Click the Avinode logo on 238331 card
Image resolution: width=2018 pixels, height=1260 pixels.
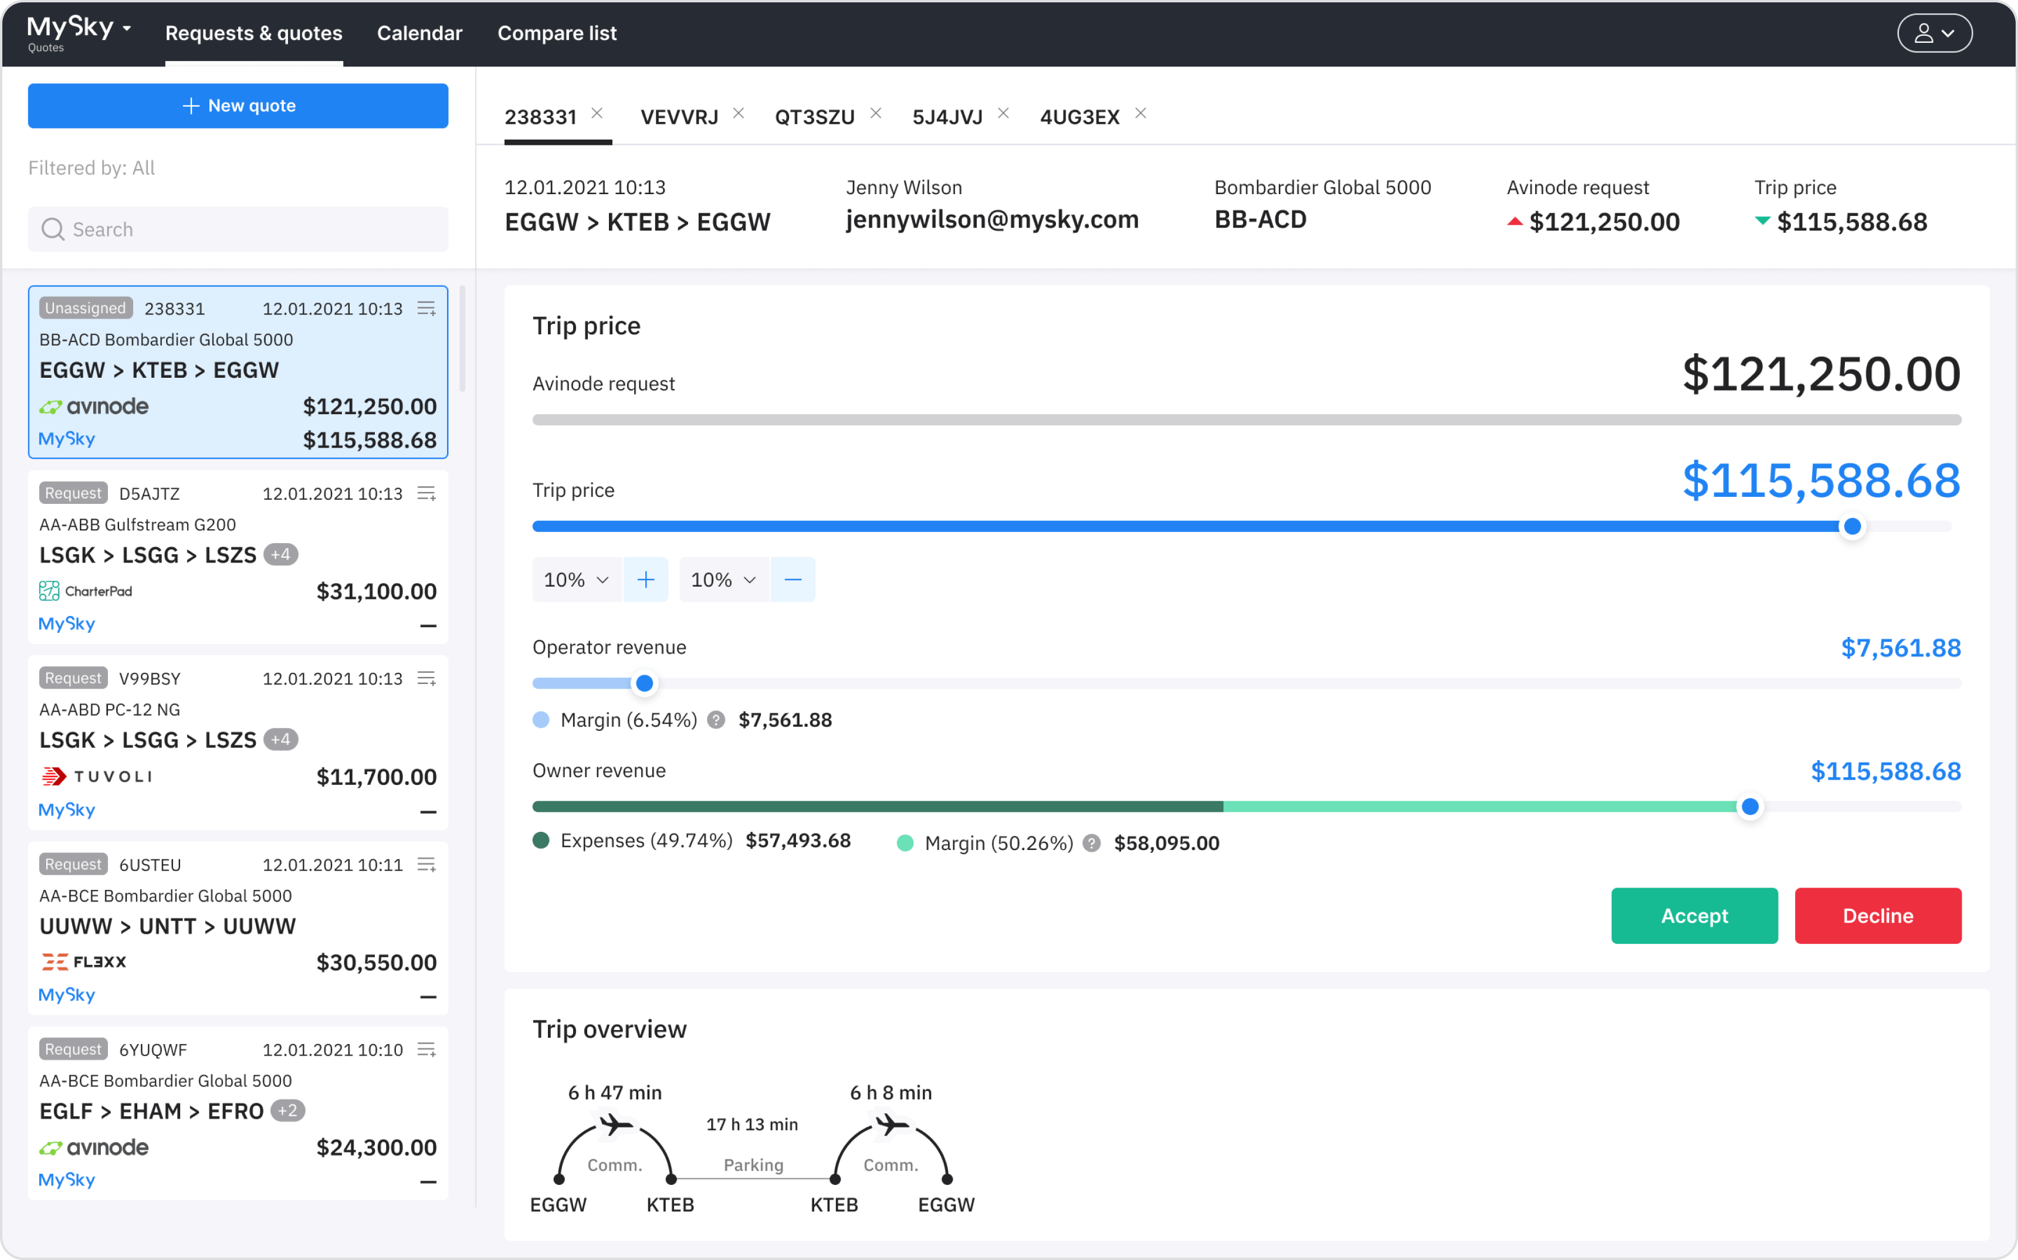tap(94, 407)
